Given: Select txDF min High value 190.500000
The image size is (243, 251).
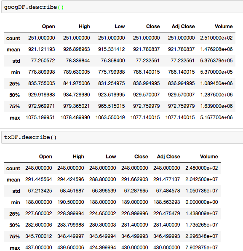Looking at the screenshot, I should pyautogui.click(x=71, y=202).
